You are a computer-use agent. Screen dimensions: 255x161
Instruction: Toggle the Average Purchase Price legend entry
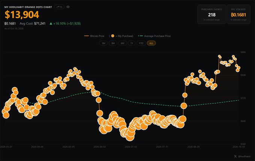[154, 36]
